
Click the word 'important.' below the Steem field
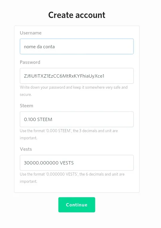[x=29, y=138]
